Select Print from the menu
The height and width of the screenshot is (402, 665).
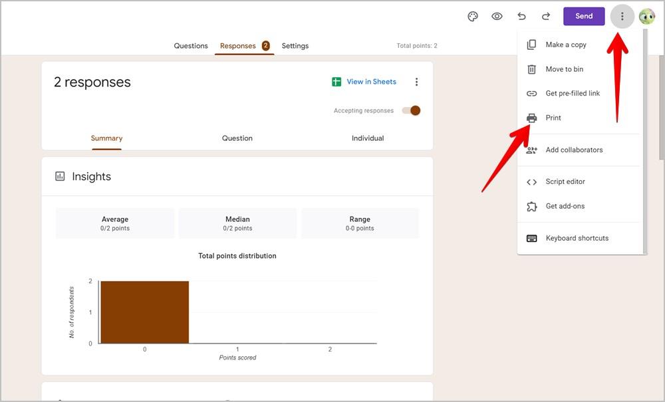click(579, 118)
